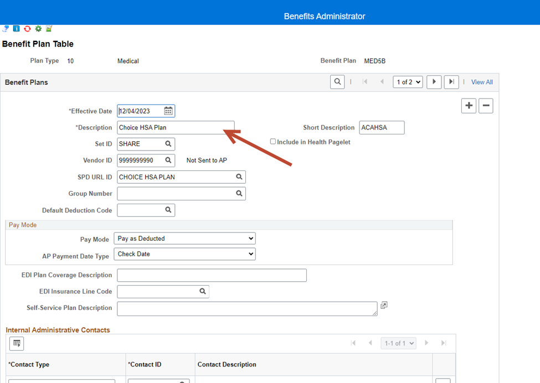Click the Self-Service Plan Description text area
This screenshot has height=383, width=540.
click(x=247, y=309)
